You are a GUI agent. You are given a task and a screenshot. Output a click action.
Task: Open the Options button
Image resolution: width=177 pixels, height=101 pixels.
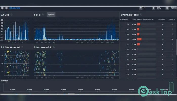pos(51,15)
